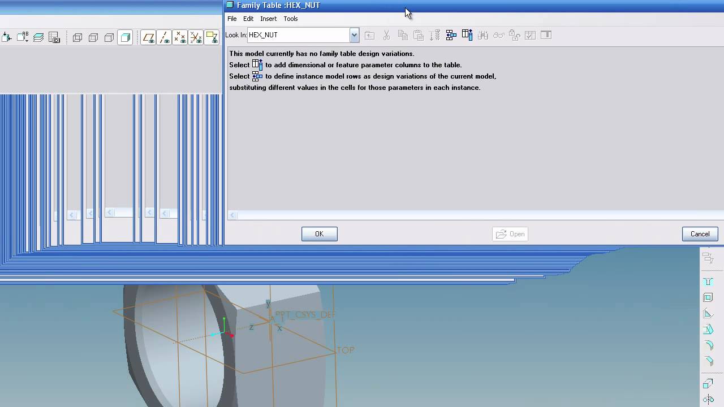
Task: Select the Chamfer tool in right toolbar
Action: (708, 361)
